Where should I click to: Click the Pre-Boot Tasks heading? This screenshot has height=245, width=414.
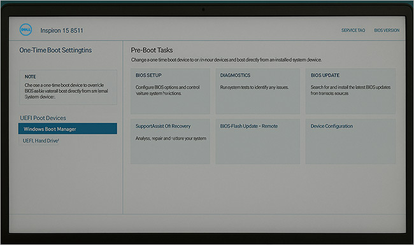tap(152, 50)
